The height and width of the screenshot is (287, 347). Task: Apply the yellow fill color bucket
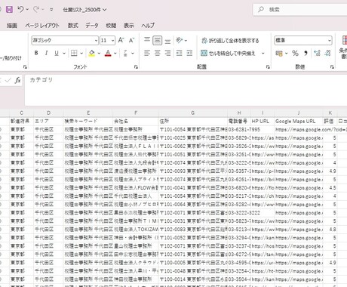pyautogui.click(x=92, y=53)
